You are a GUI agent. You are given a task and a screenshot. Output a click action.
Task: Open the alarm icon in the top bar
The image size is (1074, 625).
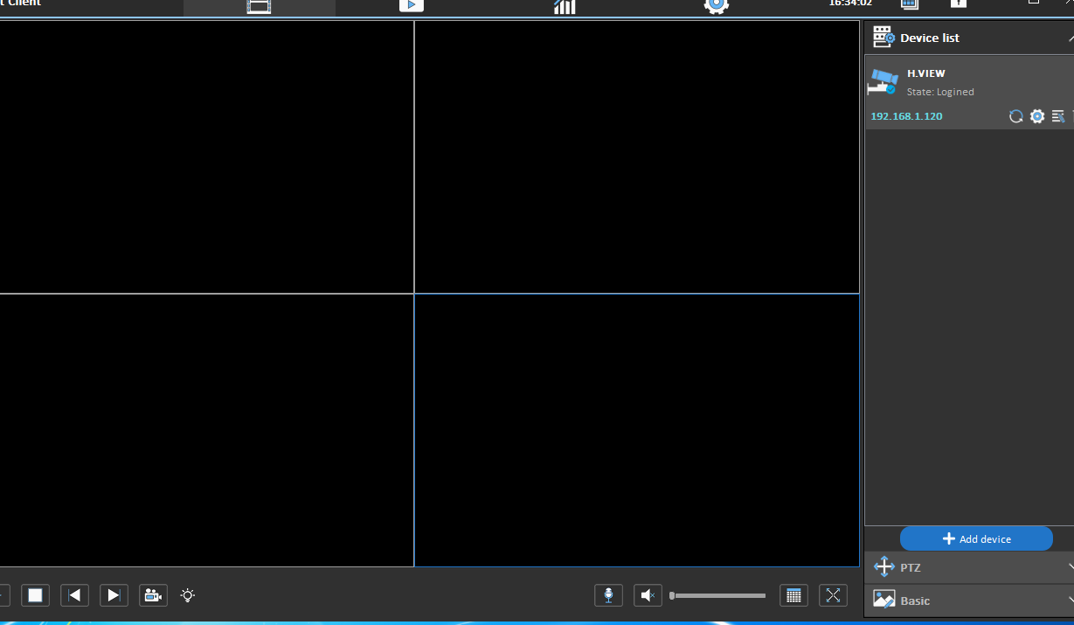click(958, 6)
